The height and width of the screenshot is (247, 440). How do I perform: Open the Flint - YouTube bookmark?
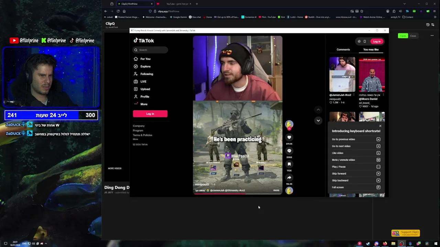pyautogui.click(x=267, y=17)
